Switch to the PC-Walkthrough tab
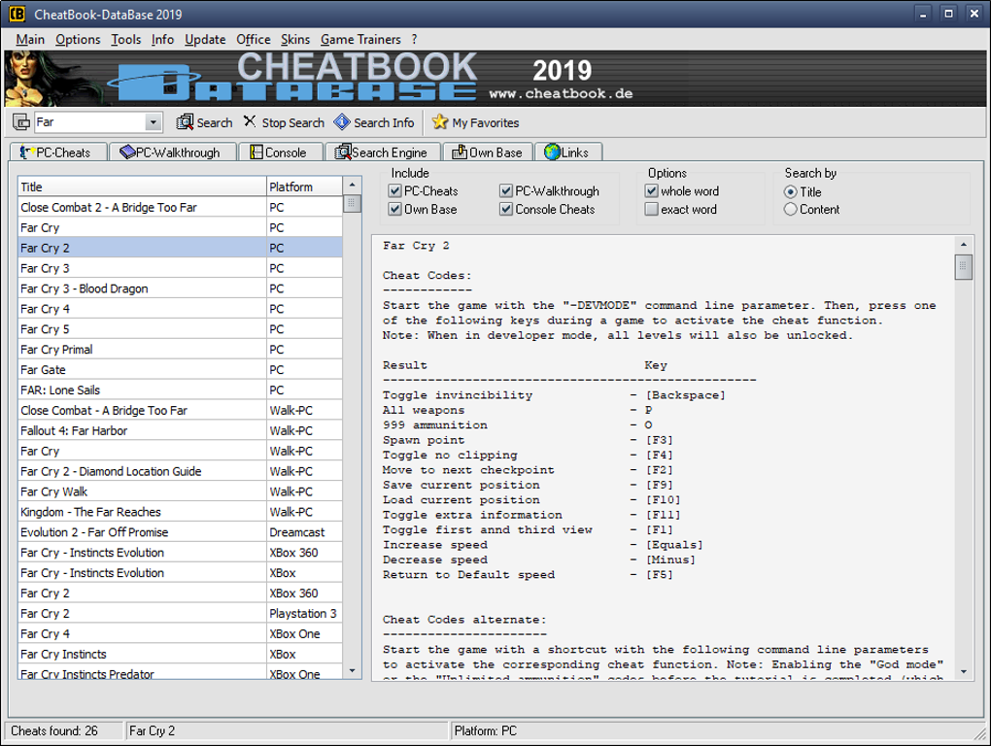 (173, 153)
